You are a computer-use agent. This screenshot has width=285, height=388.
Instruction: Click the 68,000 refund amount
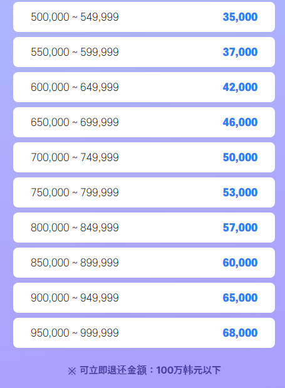(240, 333)
